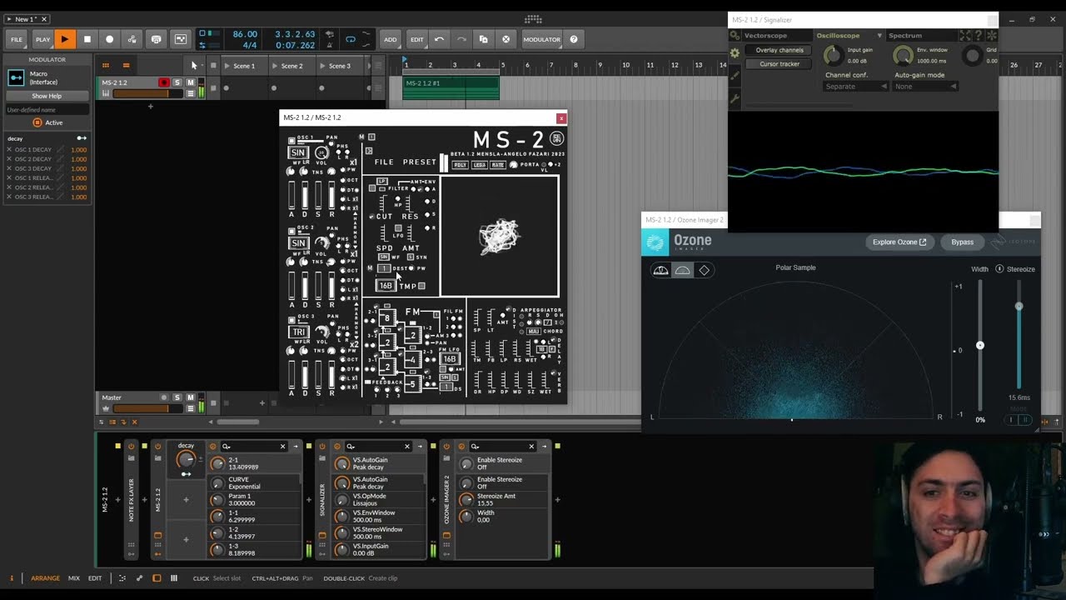Screen dimensions: 1066x600
Task: Mute the MS-2 1.2 track
Action: pyautogui.click(x=190, y=82)
